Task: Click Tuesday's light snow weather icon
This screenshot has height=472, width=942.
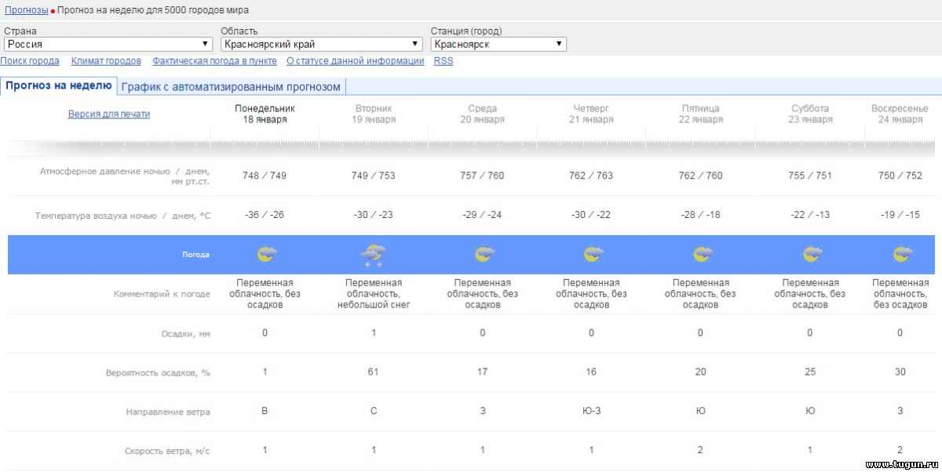Action: (x=373, y=256)
